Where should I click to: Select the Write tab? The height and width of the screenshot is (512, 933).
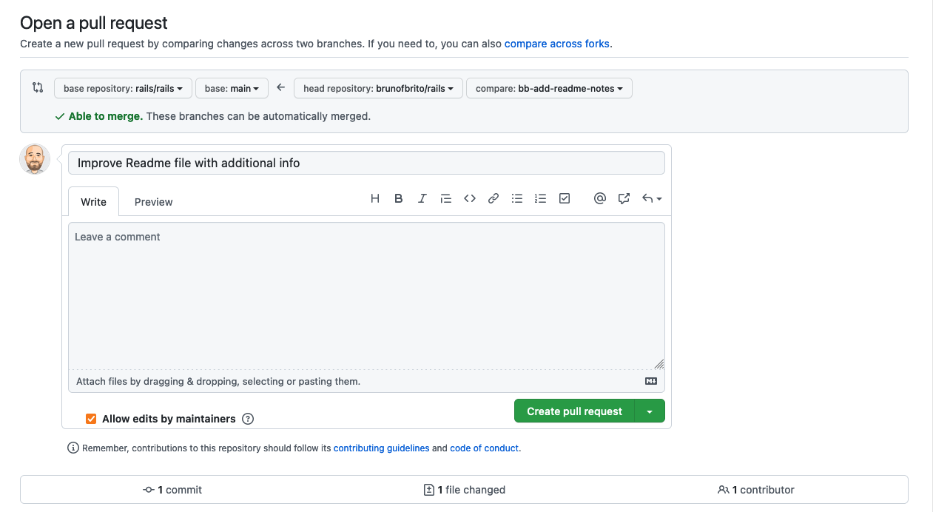pos(92,201)
